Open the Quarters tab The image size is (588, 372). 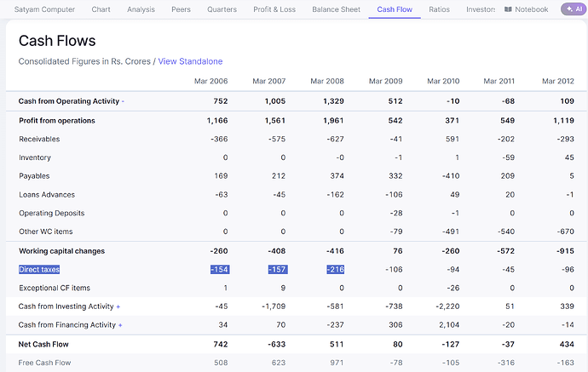[x=222, y=9]
